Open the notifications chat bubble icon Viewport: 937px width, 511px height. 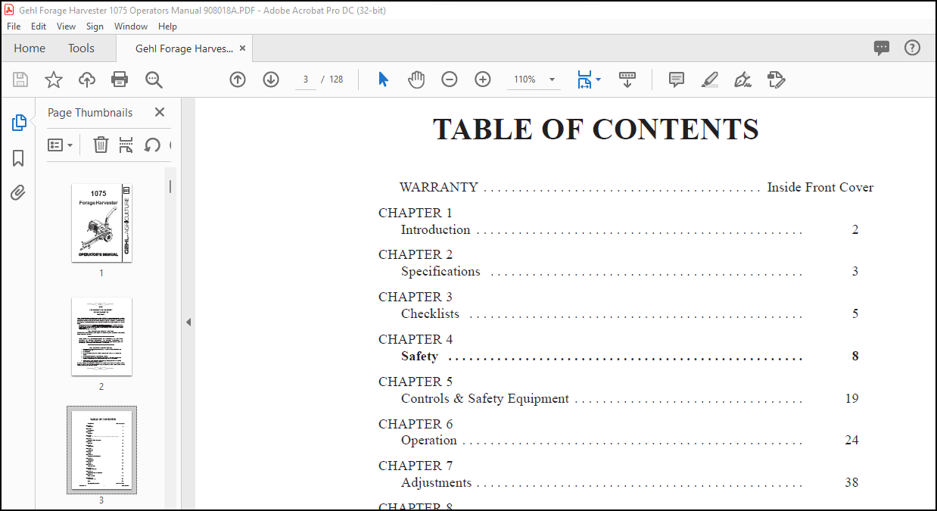click(882, 48)
